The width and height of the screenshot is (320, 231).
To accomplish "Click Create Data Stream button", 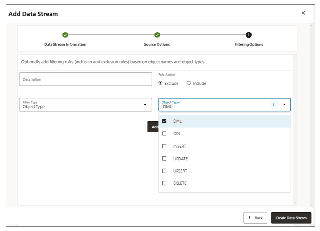I will click(291, 218).
